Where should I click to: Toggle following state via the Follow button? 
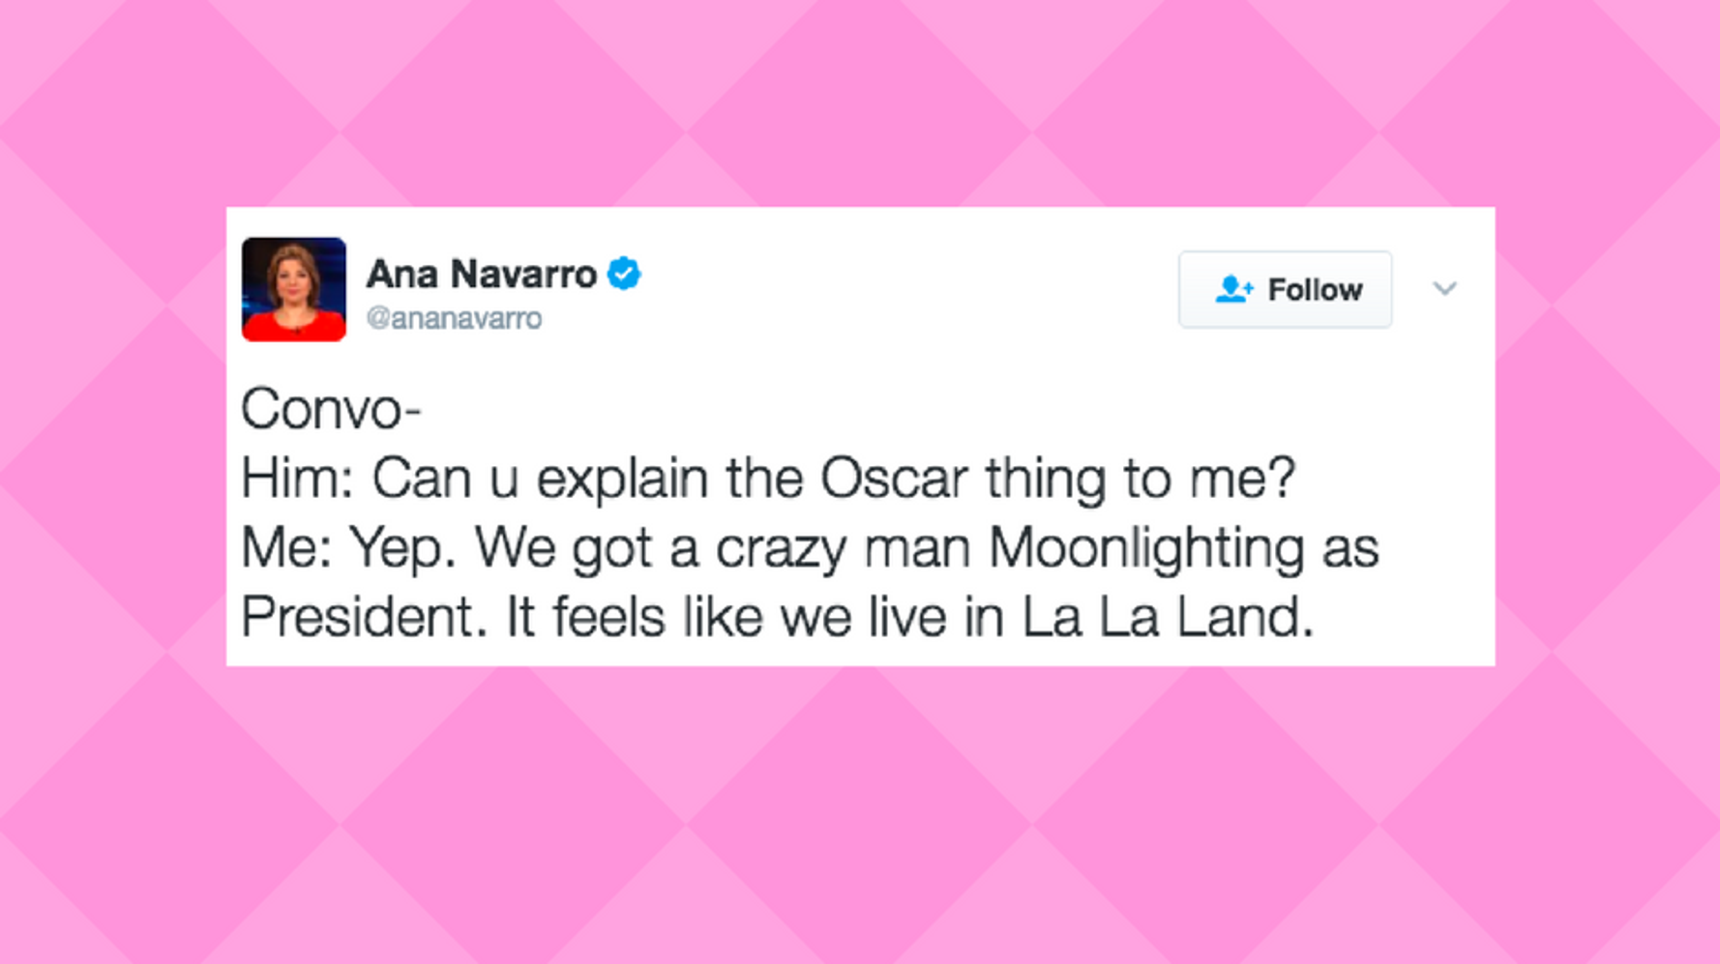(x=1285, y=288)
